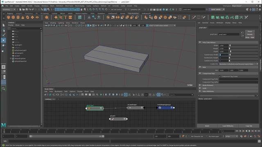Click the poly disc shelf icon
Viewport: 262px width, 147px height.
[x=37, y=17]
